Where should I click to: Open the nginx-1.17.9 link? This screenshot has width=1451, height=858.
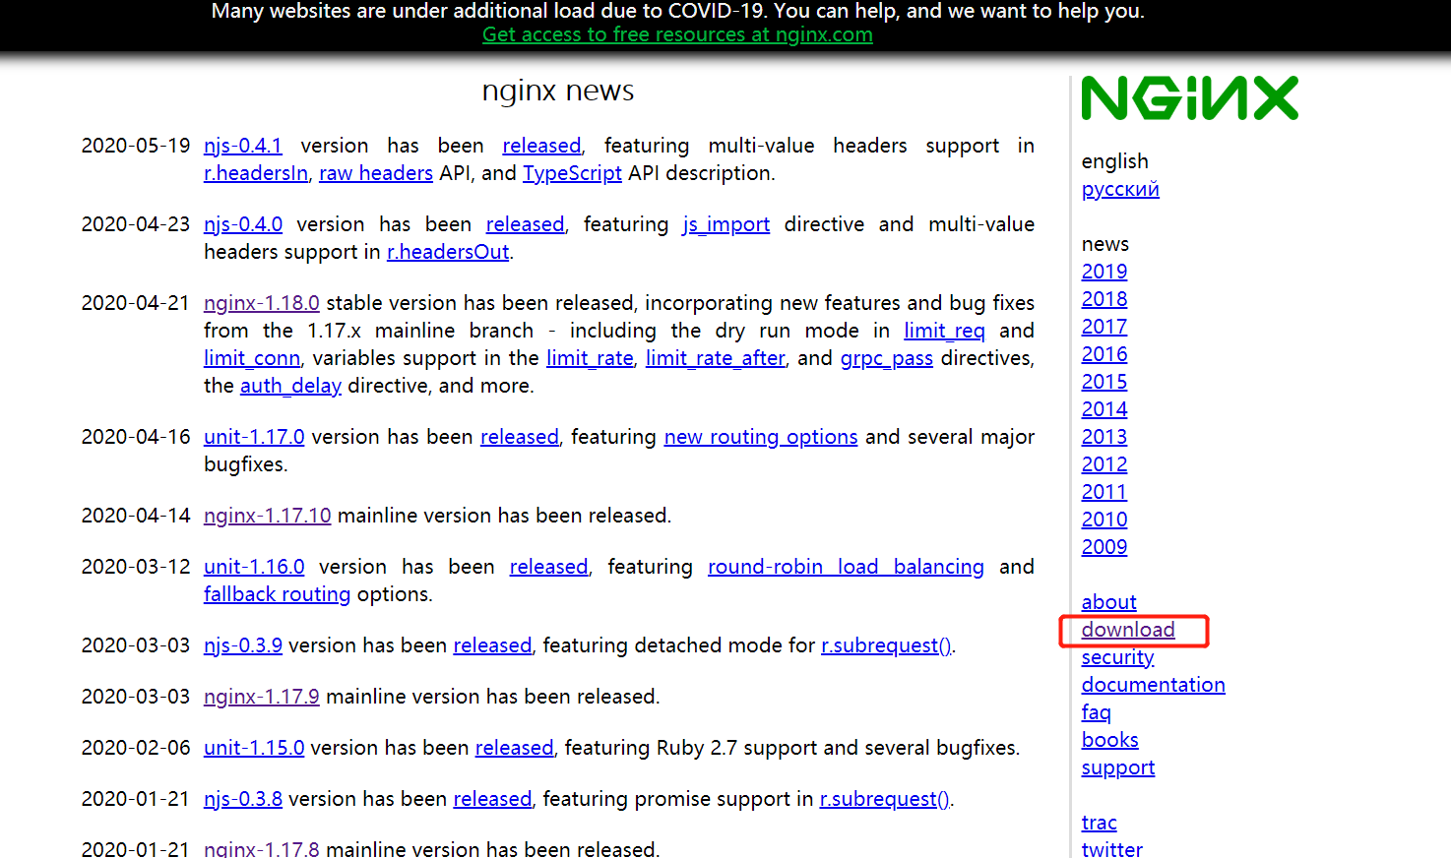pyautogui.click(x=262, y=697)
